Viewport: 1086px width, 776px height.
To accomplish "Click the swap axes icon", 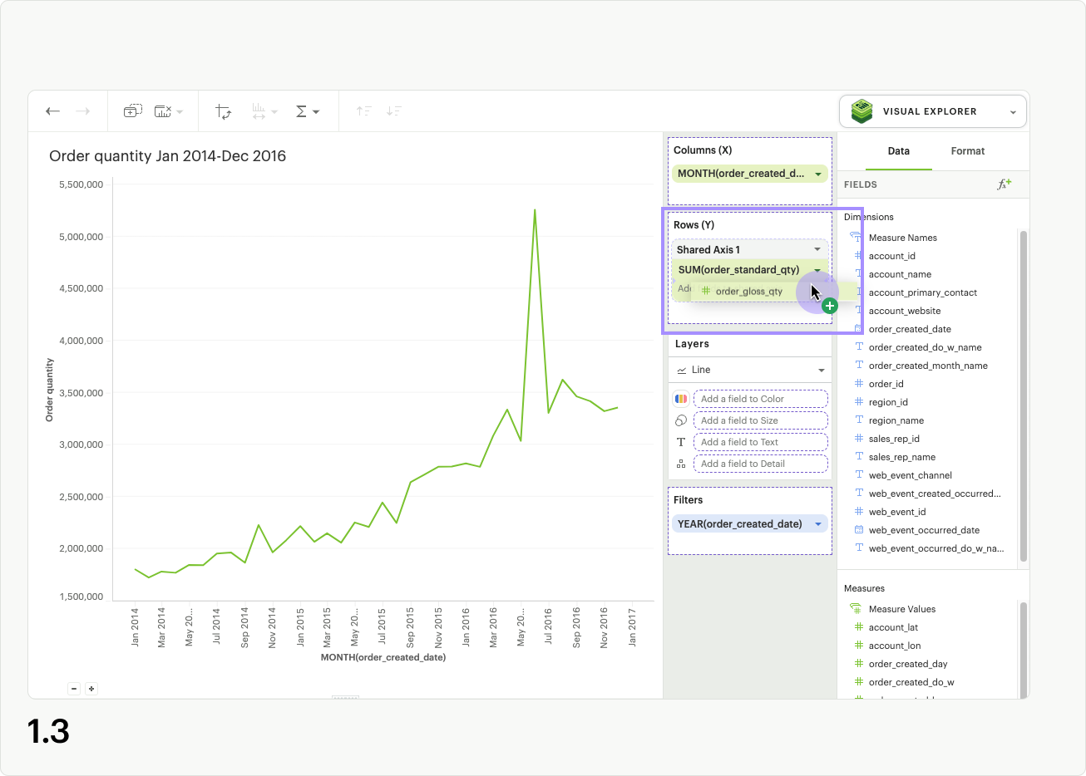I will point(223,111).
